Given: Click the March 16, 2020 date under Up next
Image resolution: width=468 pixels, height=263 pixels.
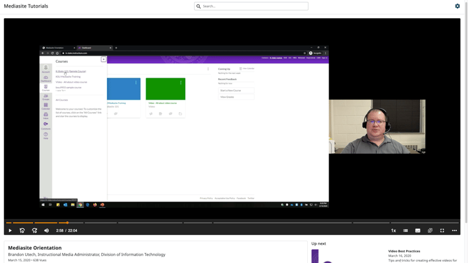Looking at the screenshot, I should [x=399, y=256].
